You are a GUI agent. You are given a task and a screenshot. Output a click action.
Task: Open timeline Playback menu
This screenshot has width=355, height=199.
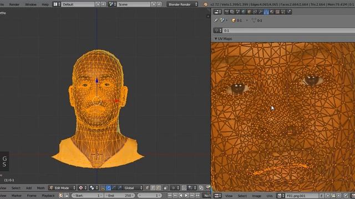tap(48, 196)
